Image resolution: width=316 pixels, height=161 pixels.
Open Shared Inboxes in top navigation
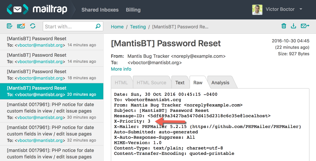100,10
